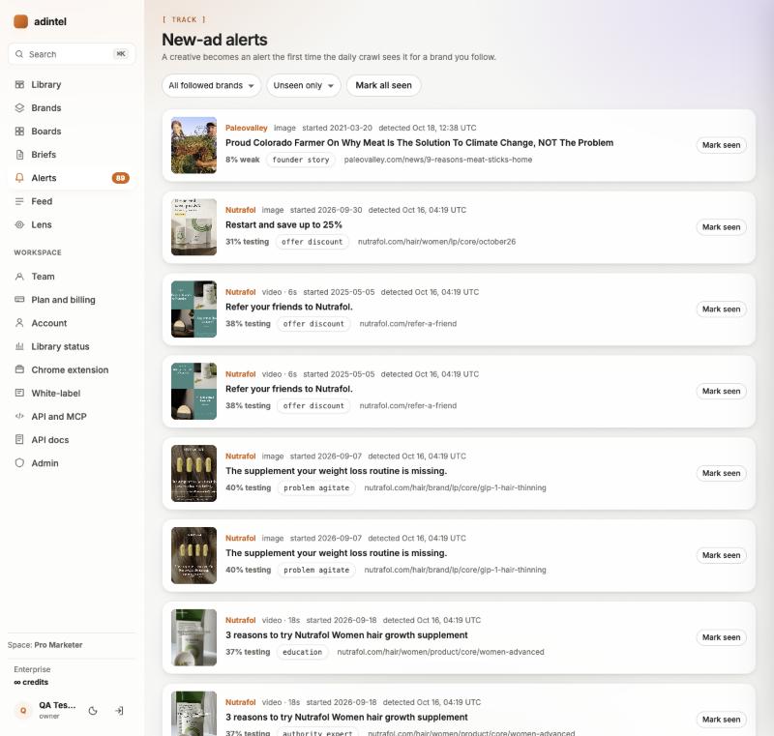Click the search magnifier icon
Screen dimensions: 774x736
pyautogui.click(x=19, y=54)
